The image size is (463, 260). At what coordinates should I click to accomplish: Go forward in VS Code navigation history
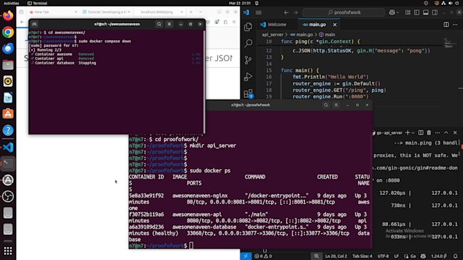[296, 12]
